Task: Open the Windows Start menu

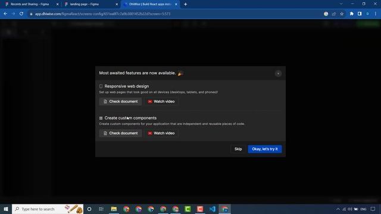Action: (x=6, y=209)
